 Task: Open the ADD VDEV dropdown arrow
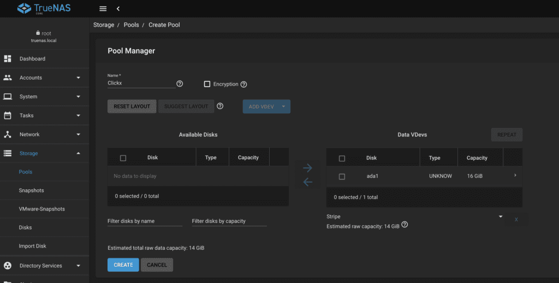(283, 106)
